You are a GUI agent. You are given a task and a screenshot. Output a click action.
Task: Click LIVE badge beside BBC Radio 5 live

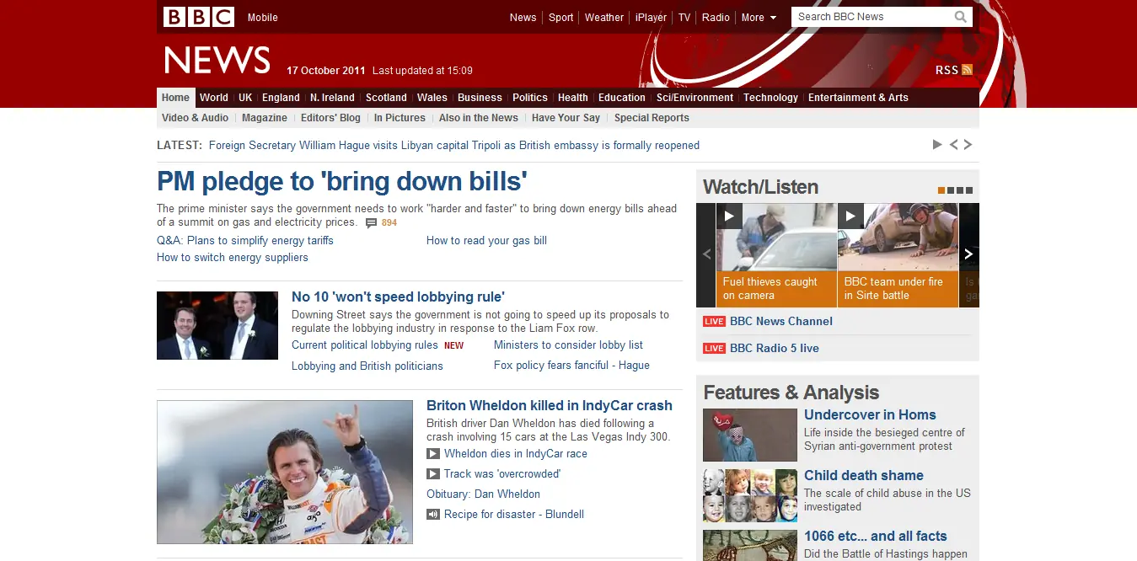(x=714, y=349)
